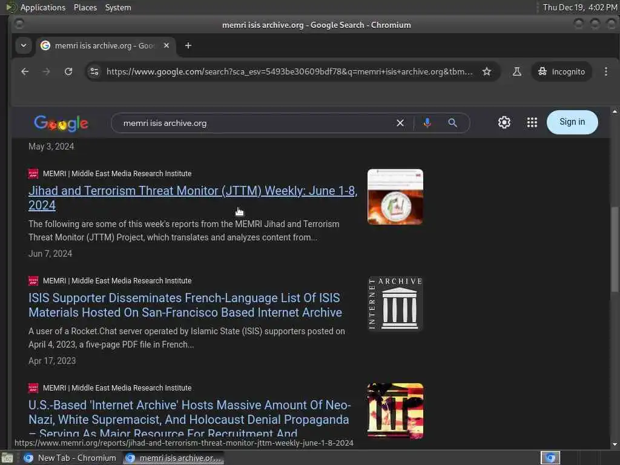Click Internet Archive logo thumbnail
This screenshot has height=465, width=620.
(x=395, y=304)
